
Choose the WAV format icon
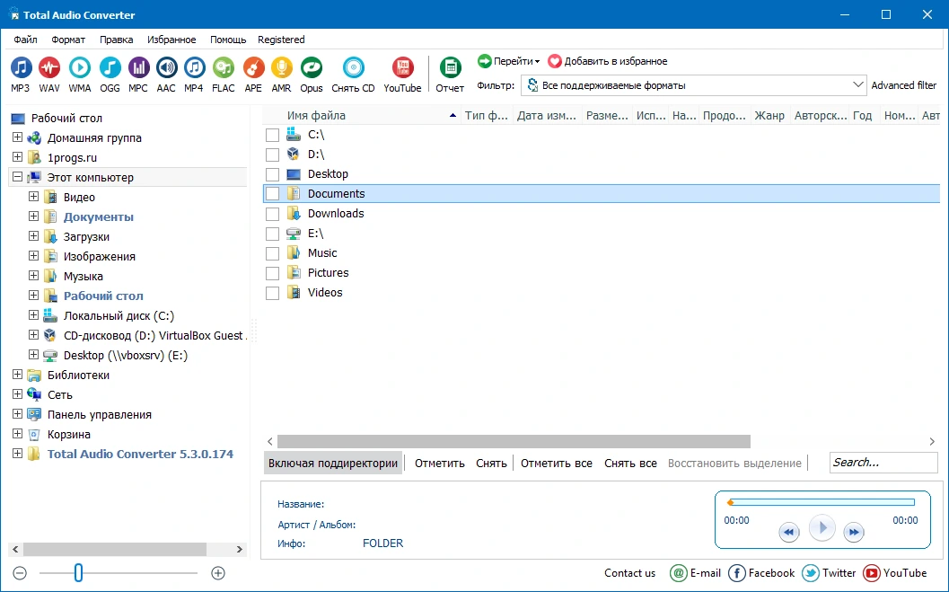(49, 67)
